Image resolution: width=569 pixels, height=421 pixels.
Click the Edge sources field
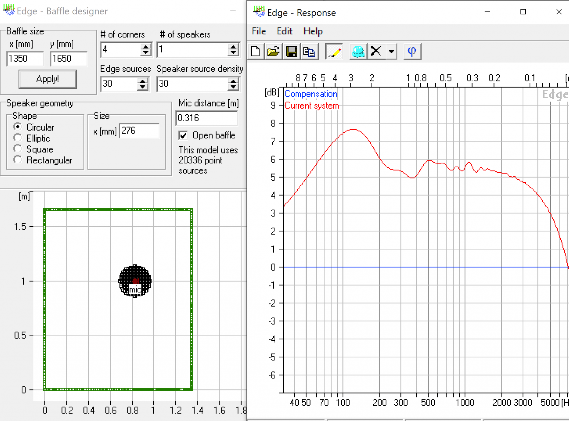(119, 84)
